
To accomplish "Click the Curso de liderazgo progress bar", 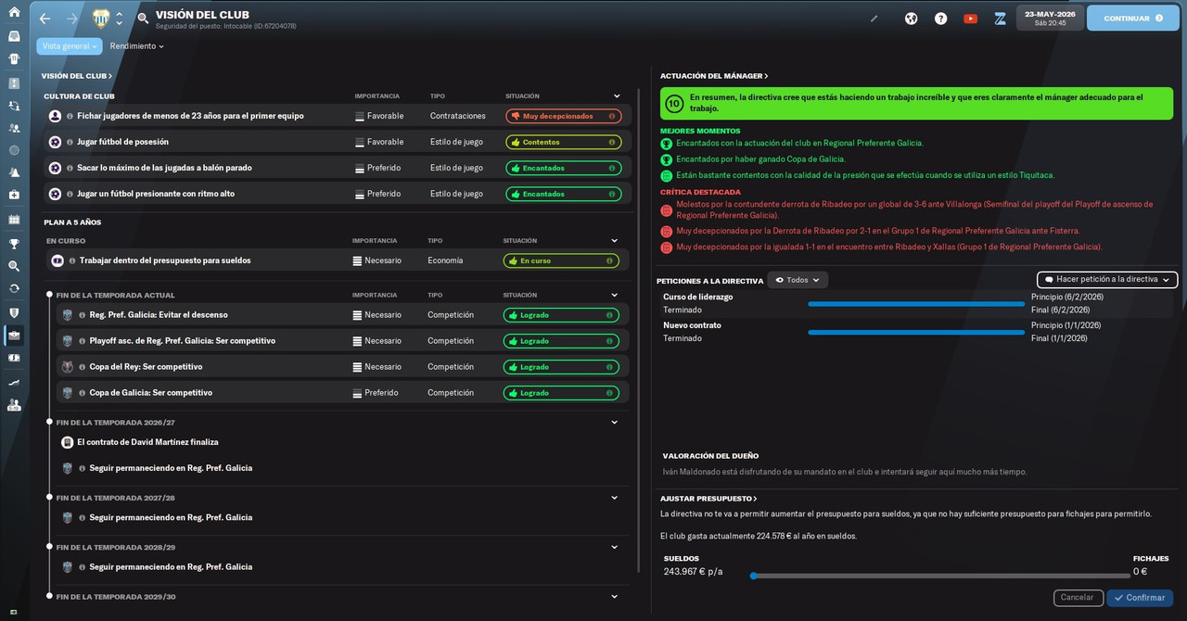I will pyautogui.click(x=916, y=303).
